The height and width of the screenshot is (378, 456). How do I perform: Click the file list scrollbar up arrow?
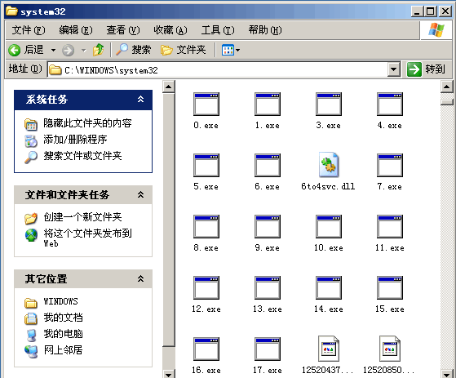447,87
